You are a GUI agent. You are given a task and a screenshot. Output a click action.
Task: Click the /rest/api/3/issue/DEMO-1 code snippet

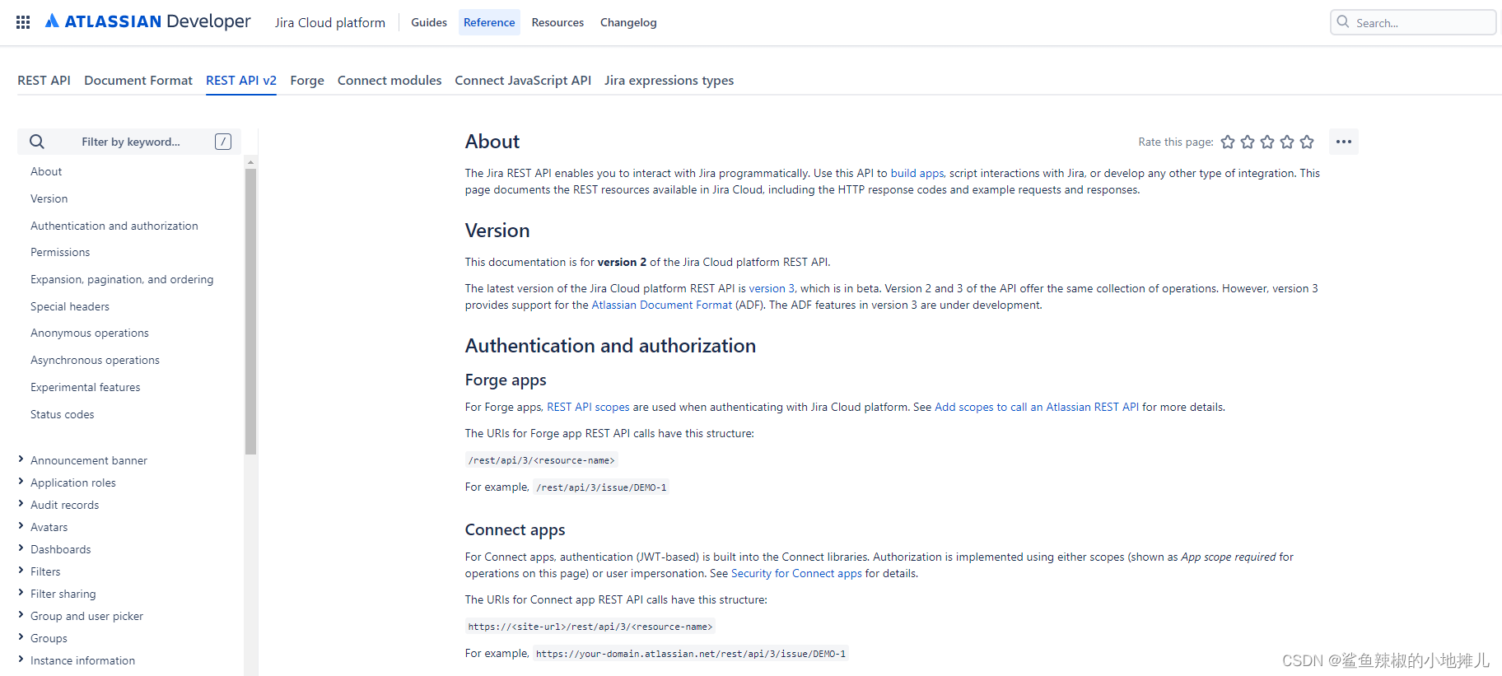[601, 487]
